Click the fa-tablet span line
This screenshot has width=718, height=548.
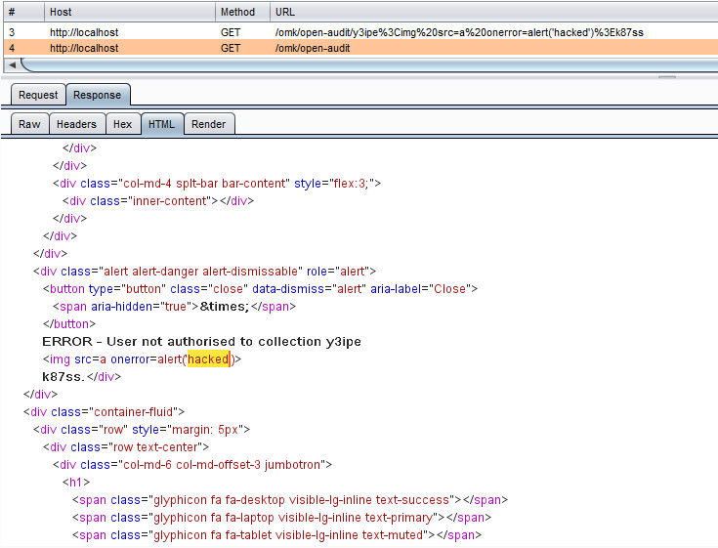tap(276, 534)
